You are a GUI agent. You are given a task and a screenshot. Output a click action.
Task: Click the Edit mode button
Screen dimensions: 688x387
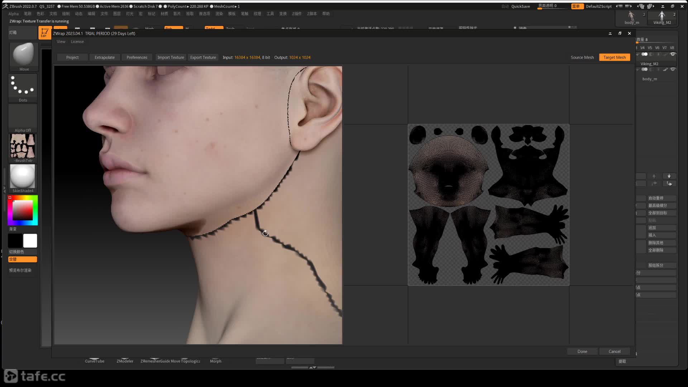tap(44, 33)
